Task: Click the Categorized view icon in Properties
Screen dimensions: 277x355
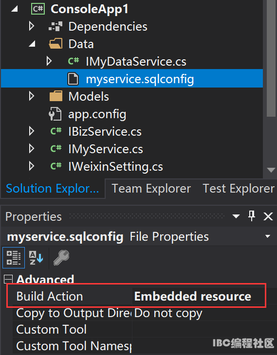Action: [x=14, y=258]
